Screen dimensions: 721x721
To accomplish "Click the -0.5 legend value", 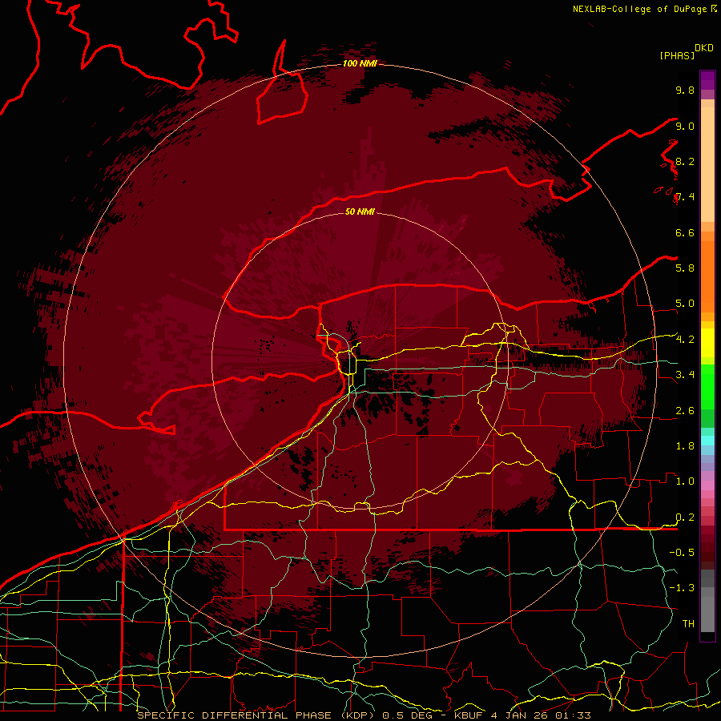I will point(682,552).
